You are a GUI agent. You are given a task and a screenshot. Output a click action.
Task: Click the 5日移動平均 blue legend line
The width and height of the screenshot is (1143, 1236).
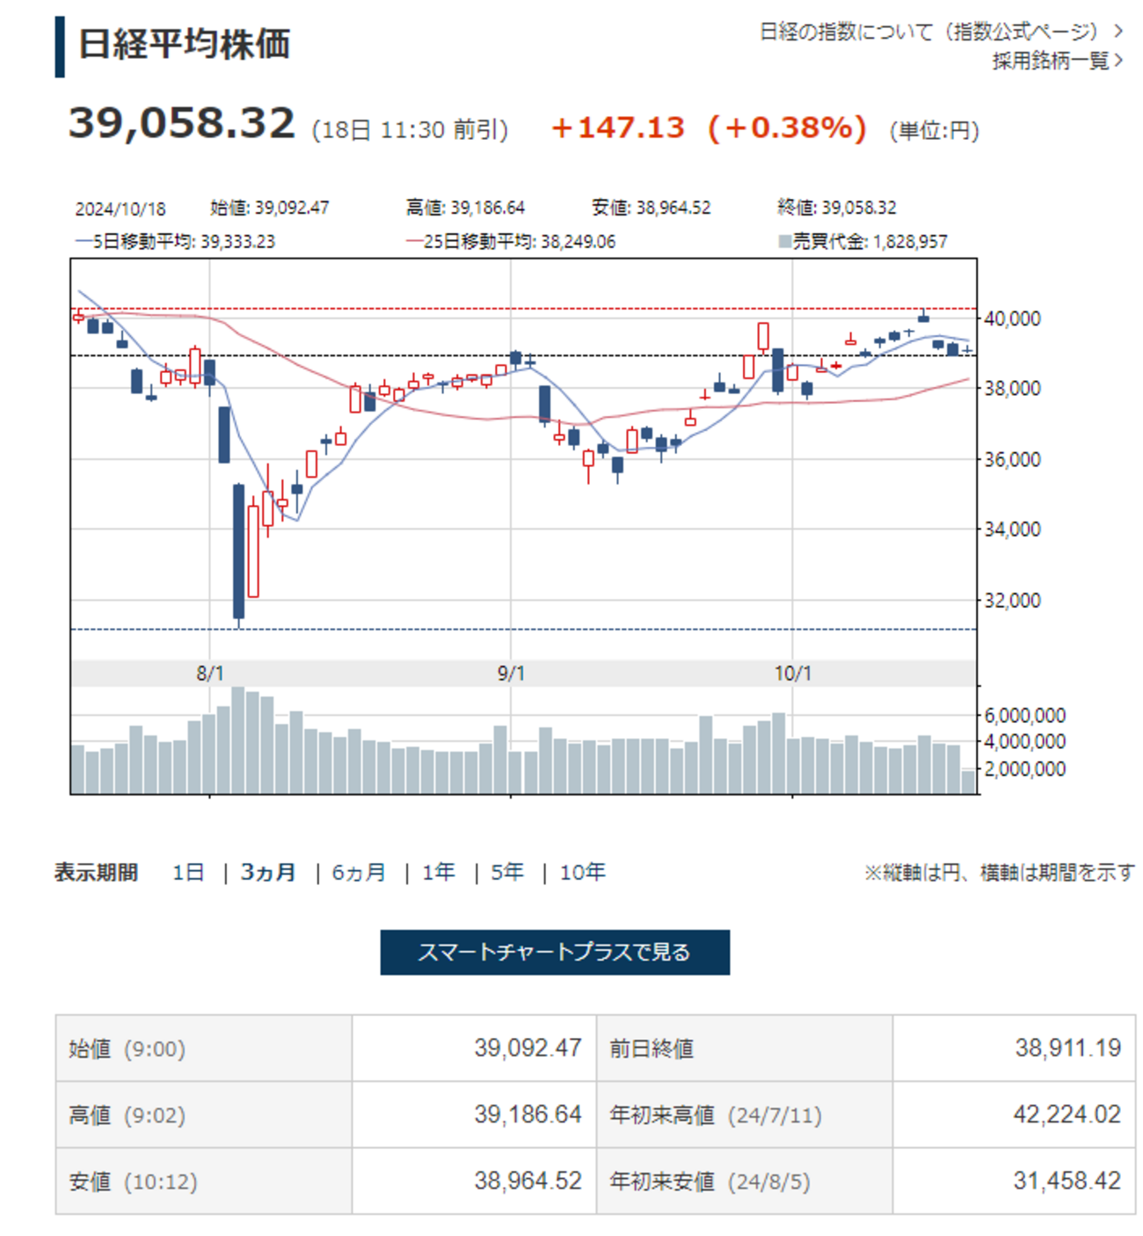[x=84, y=241]
